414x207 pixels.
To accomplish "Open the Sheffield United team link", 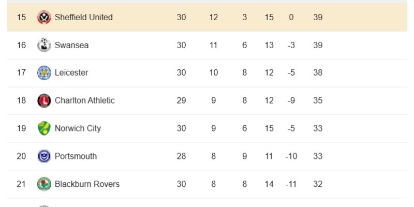I will pos(83,17).
